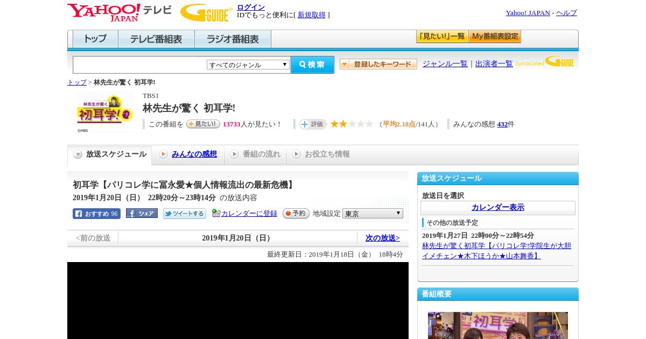This screenshot has width=646, height=339.
Task: Click the 見たい! add button
Action: pyautogui.click(x=203, y=124)
